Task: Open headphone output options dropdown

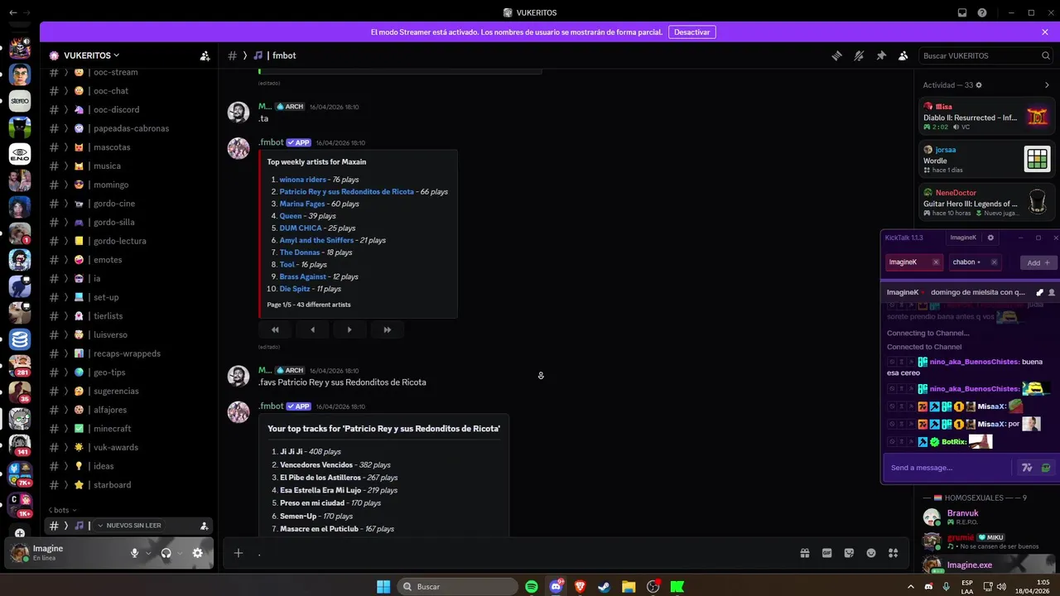Action: (180, 553)
